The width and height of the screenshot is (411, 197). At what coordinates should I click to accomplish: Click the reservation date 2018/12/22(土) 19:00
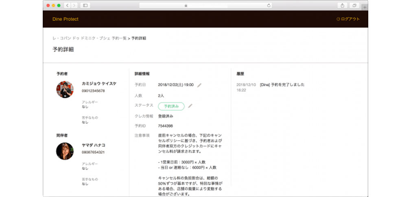pyautogui.click(x=176, y=85)
